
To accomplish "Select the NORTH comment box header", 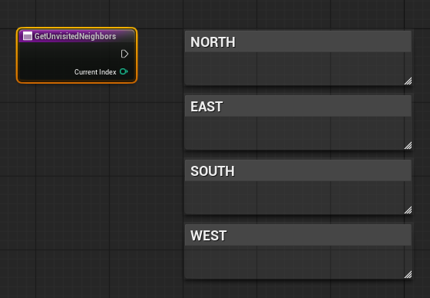I will [x=298, y=41].
